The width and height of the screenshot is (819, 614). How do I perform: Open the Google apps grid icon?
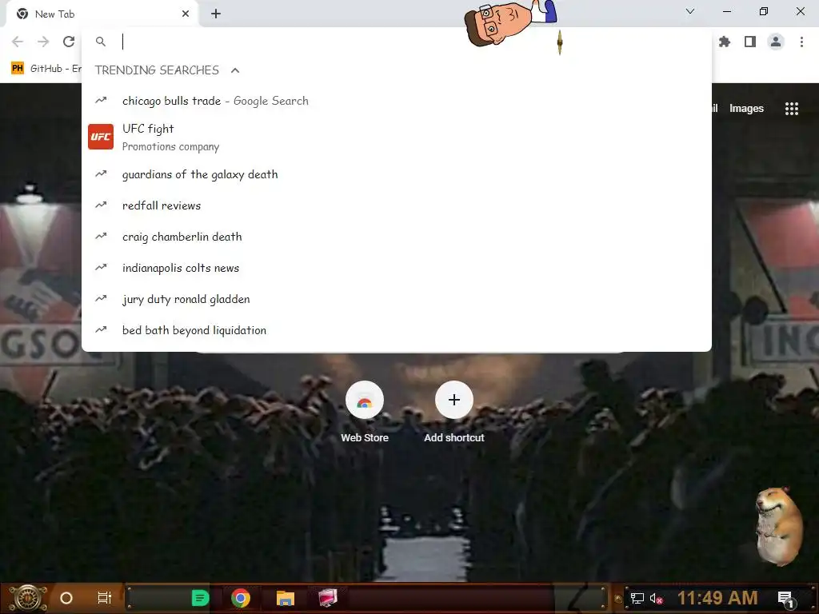coord(791,109)
